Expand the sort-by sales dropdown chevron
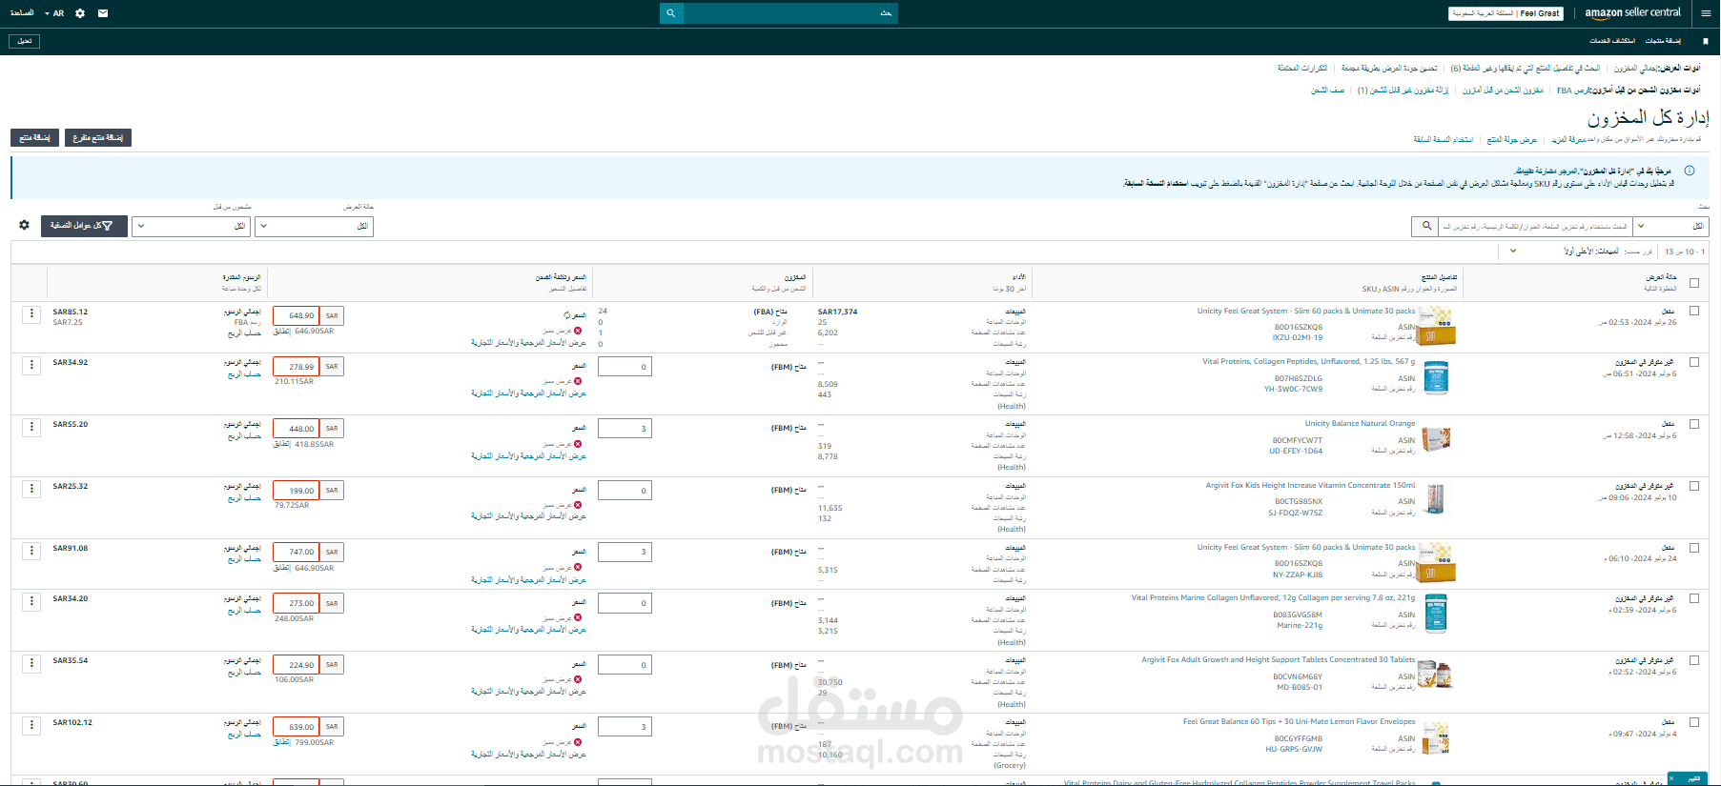 point(1513,252)
